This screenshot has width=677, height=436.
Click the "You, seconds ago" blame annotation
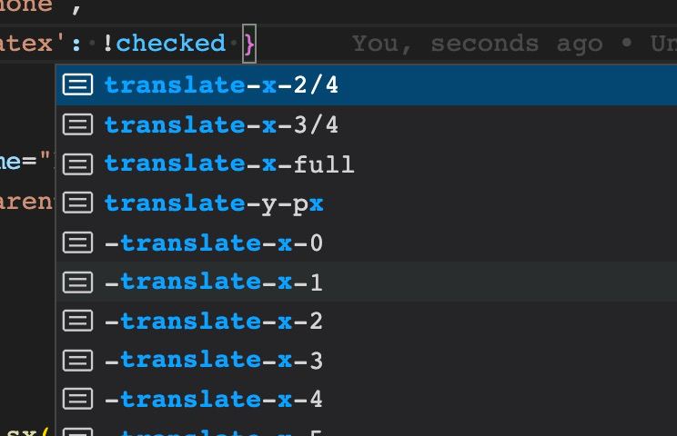click(477, 44)
